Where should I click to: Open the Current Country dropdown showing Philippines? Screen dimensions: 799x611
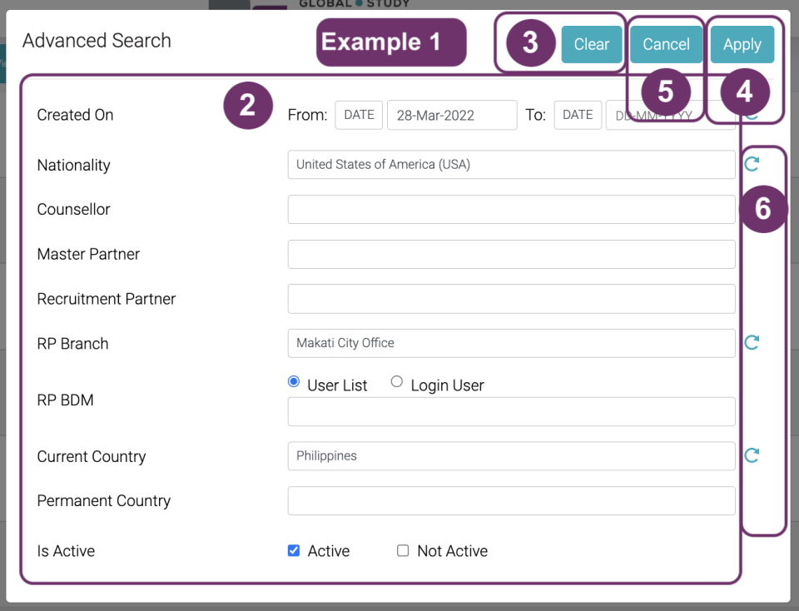coord(511,456)
